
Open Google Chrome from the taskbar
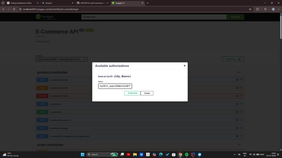(x=180, y=155)
